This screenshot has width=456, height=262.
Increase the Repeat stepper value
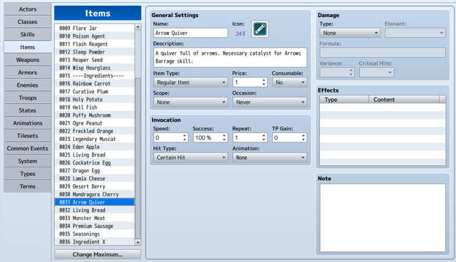pyautogui.click(x=264, y=135)
